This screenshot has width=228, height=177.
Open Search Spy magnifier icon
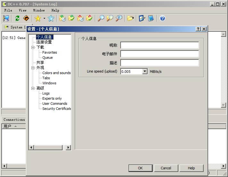click(x=119, y=19)
